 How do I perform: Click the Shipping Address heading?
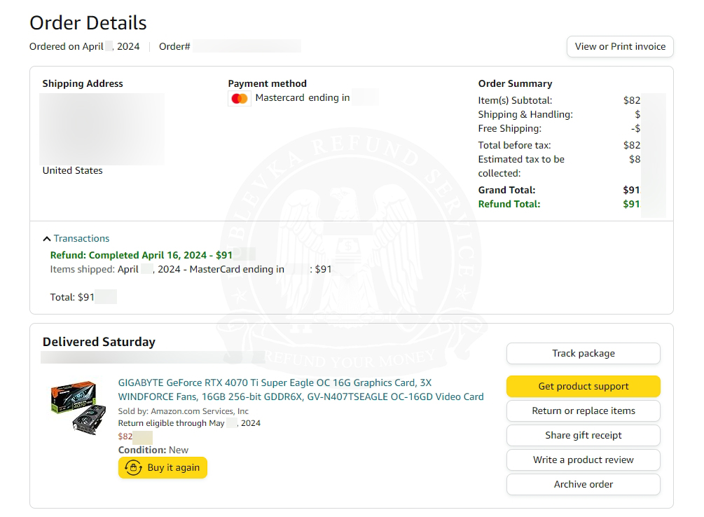(x=83, y=83)
